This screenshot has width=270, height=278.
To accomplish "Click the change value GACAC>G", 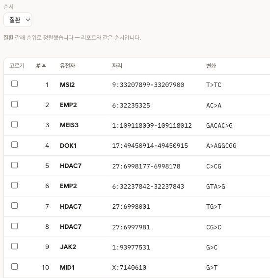I will coord(219,126).
